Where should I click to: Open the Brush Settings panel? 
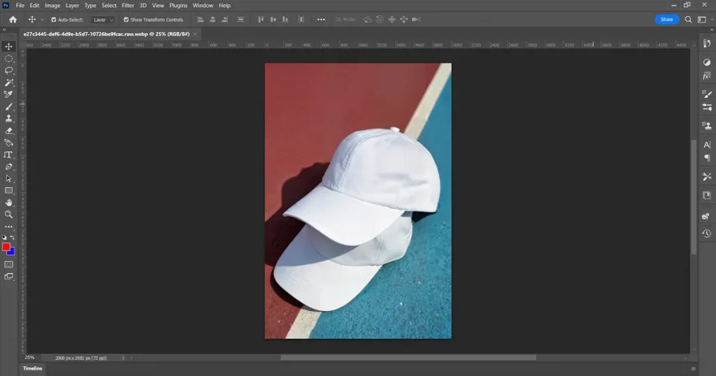(707, 94)
